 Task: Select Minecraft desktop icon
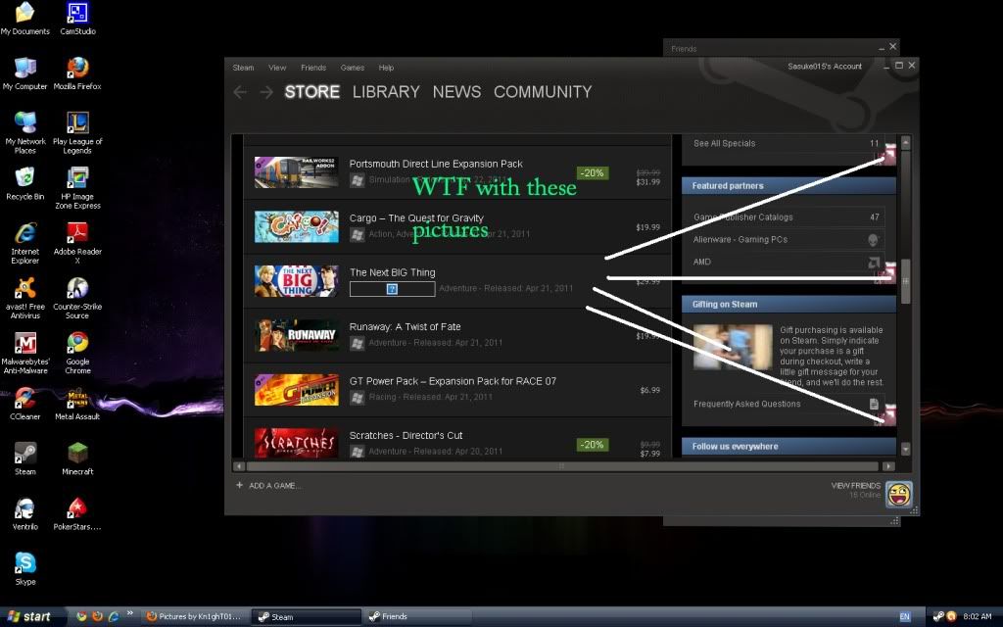pos(77,459)
